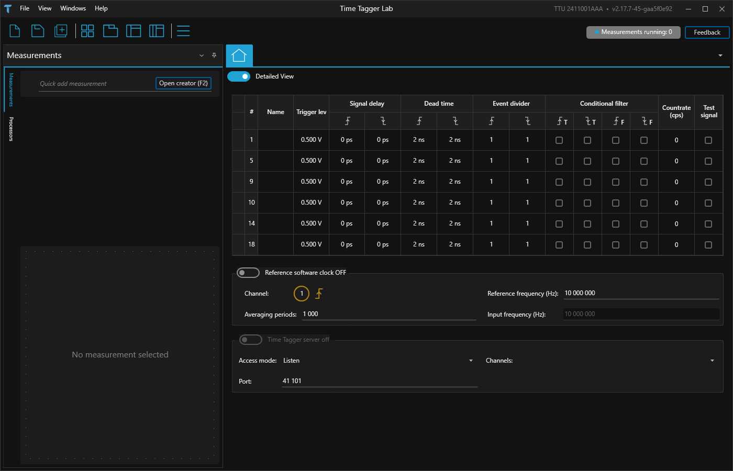Click the rising event divider value for channel 14
The width and height of the screenshot is (733, 471).
click(x=491, y=223)
